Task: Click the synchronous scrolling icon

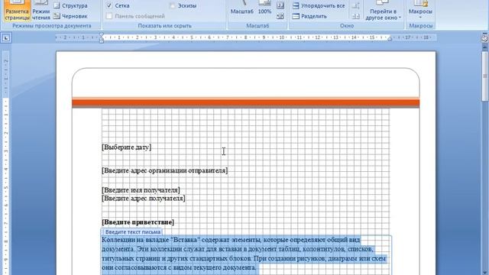Action: (x=355, y=16)
